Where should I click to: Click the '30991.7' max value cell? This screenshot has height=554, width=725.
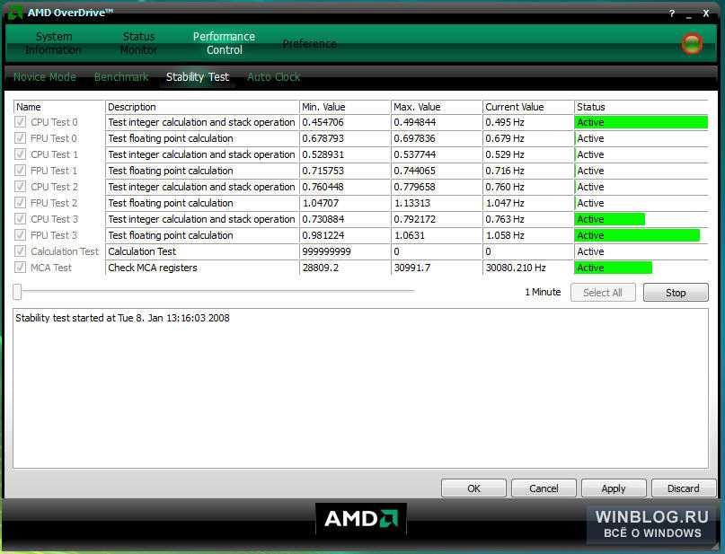coord(437,268)
